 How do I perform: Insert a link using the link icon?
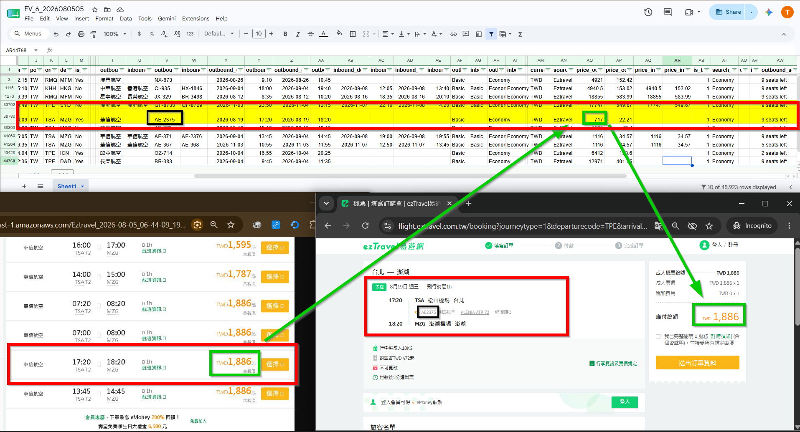pyautogui.click(x=453, y=34)
